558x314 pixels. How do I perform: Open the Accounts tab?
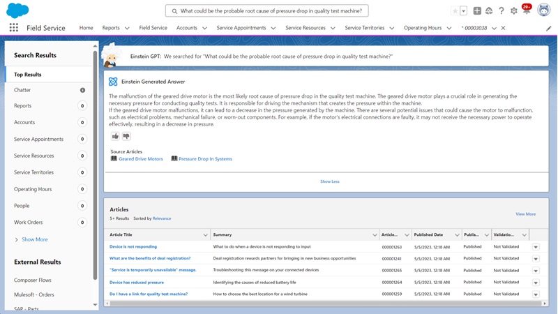coord(187,28)
